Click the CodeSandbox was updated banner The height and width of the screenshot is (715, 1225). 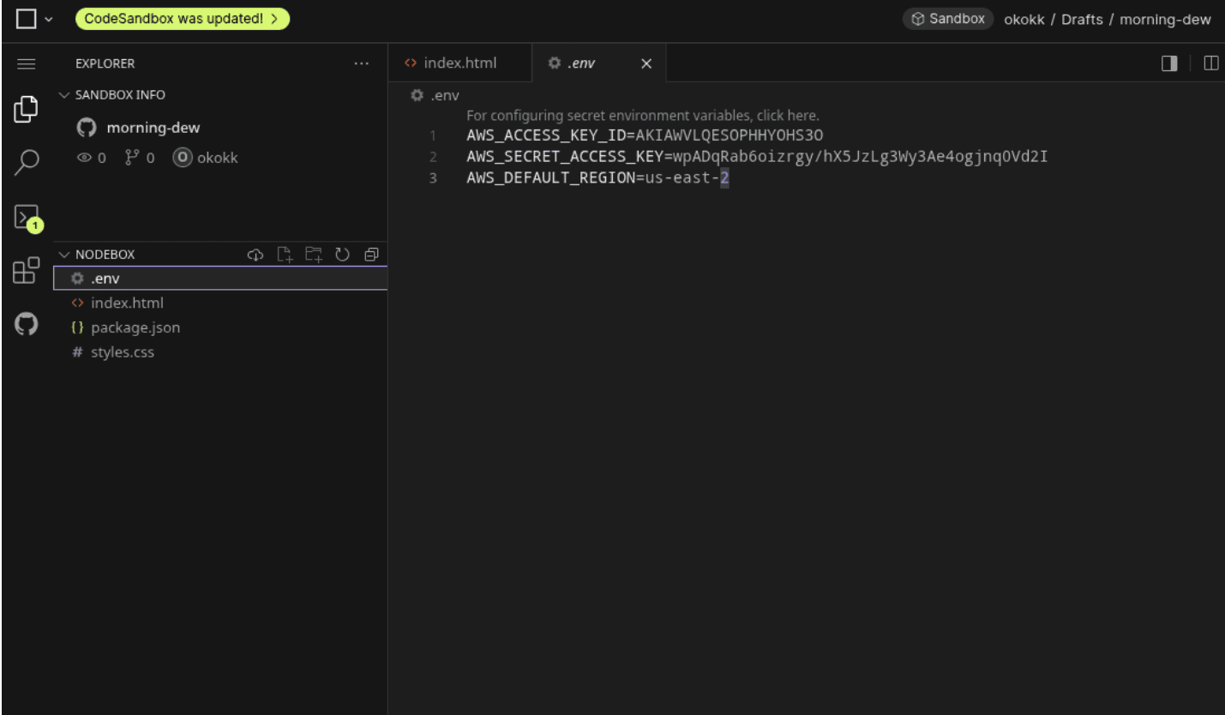183,19
